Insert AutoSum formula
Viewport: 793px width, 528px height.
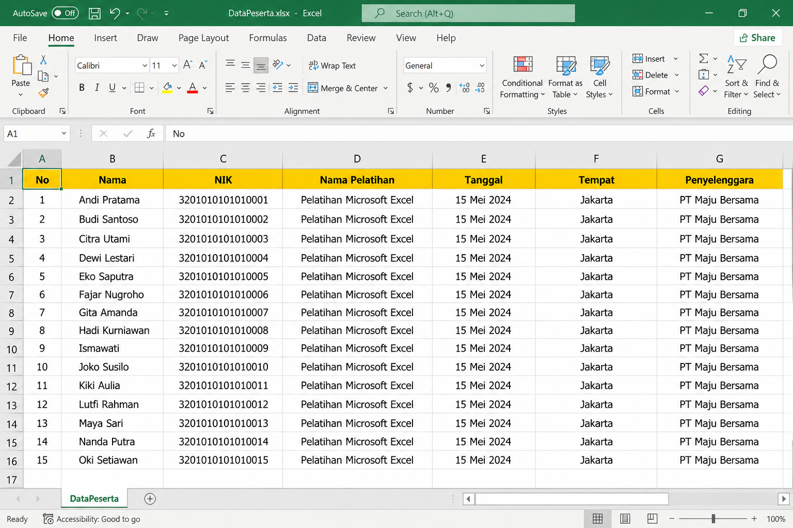point(704,58)
